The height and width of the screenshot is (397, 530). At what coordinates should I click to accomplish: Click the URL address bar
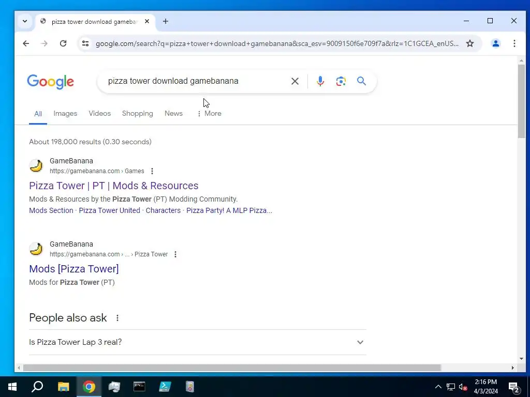click(277, 43)
